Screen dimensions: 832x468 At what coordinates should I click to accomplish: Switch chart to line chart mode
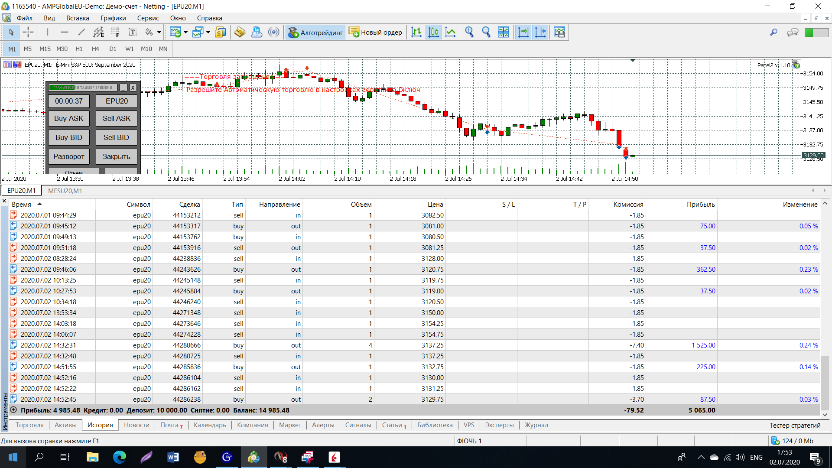point(451,32)
